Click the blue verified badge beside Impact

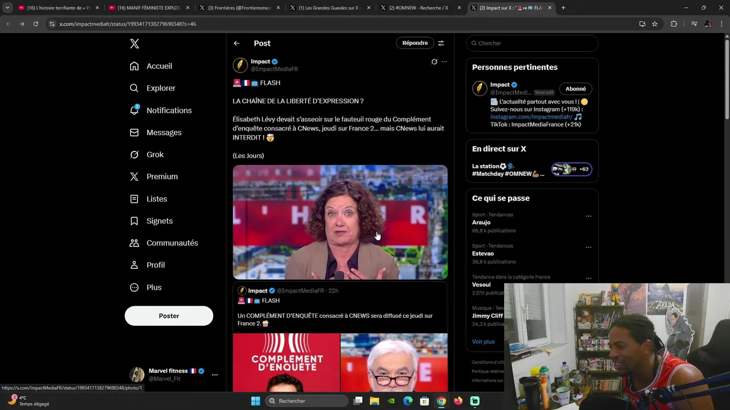point(275,61)
